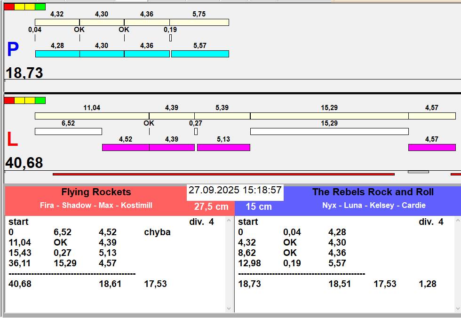
Task: Click the magenta 5,13 run bar
Action: 223,147
